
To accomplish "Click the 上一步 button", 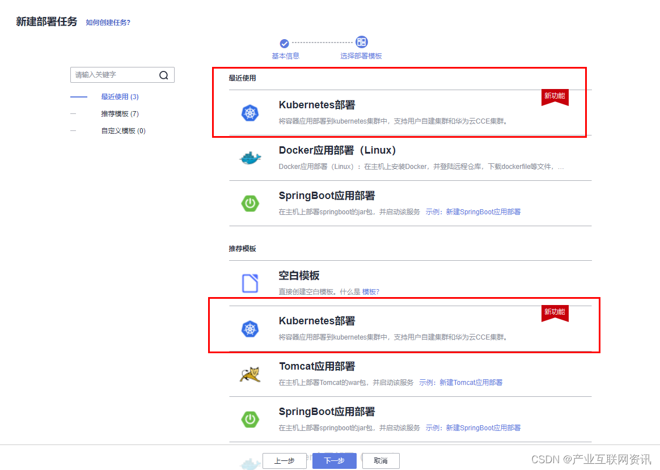I will point(285,461).
